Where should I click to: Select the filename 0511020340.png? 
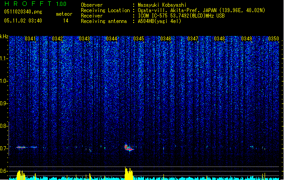tap(23, 12)
